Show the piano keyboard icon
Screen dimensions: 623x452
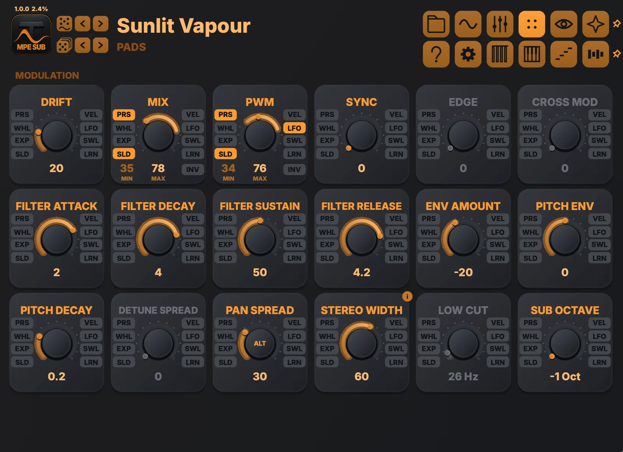coord(532,54)
